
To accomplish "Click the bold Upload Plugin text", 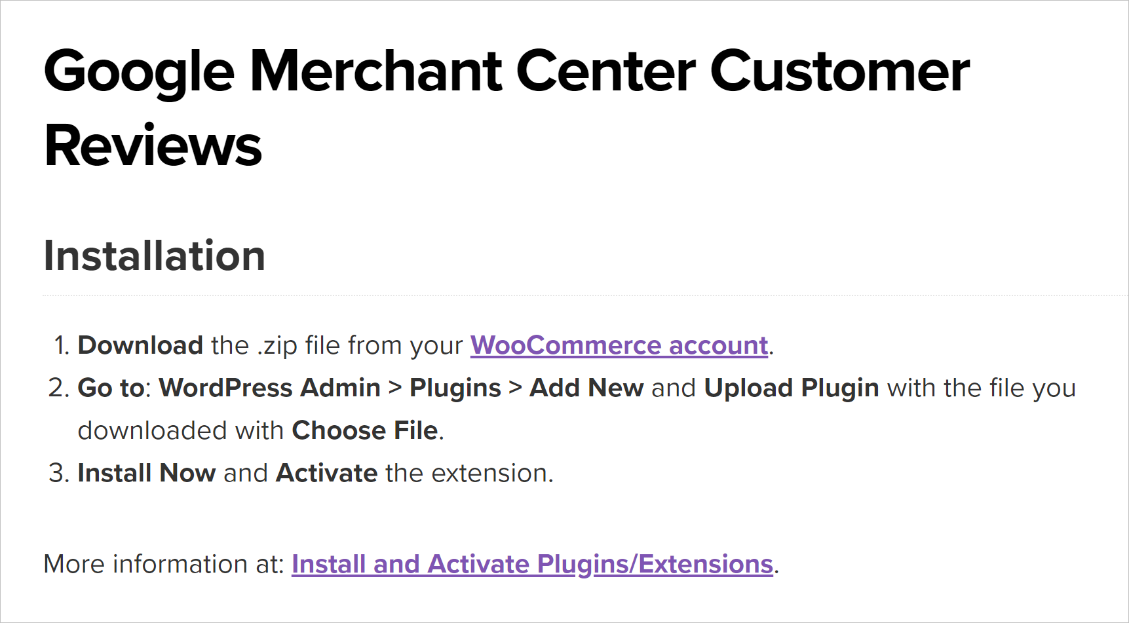I will (792, 389).
